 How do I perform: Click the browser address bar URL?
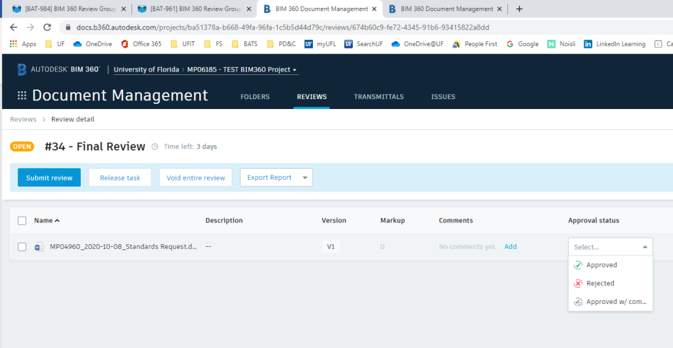283,28
